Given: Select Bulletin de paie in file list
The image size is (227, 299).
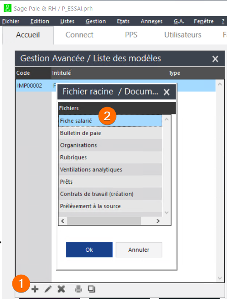Looking at the screenshot, I should tap(110, 133).
